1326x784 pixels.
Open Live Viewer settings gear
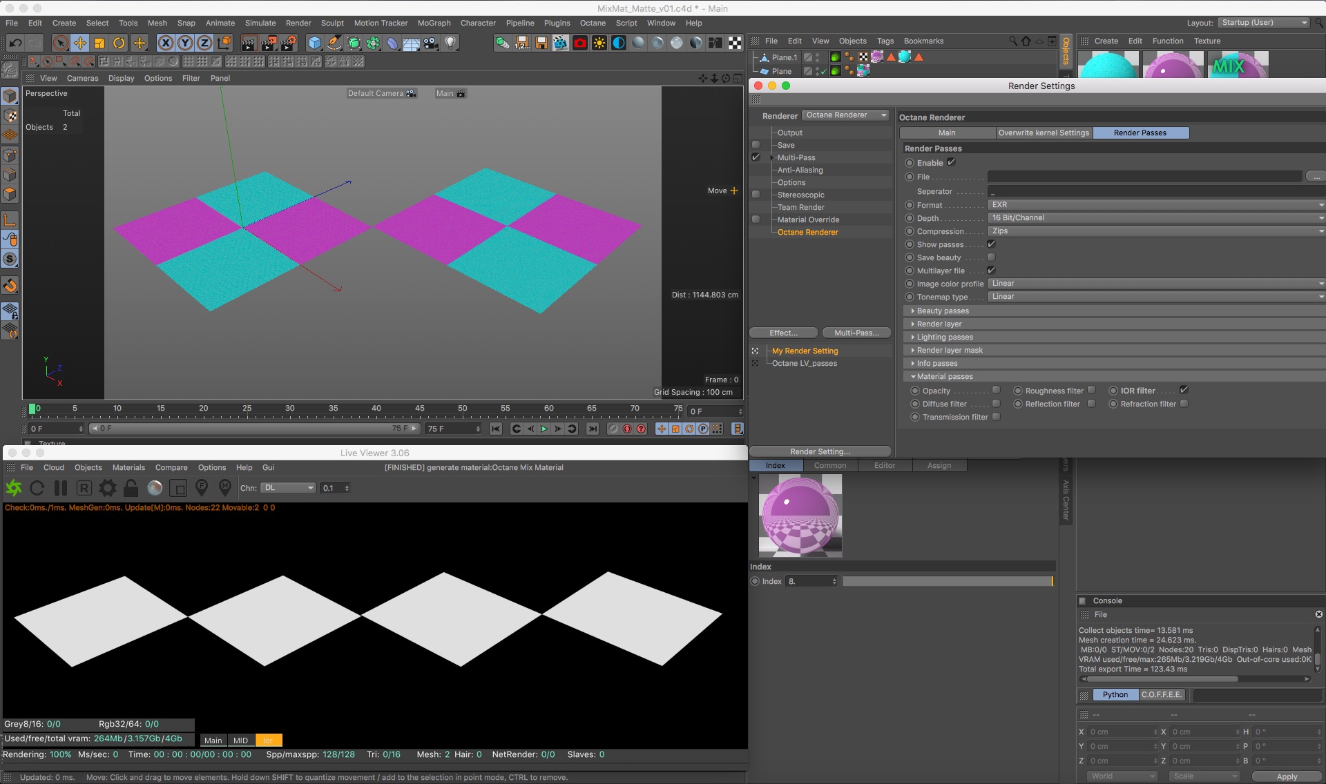pos(108,488)
